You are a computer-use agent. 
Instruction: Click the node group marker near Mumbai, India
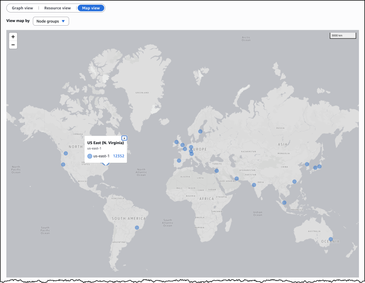pos(254,185)
